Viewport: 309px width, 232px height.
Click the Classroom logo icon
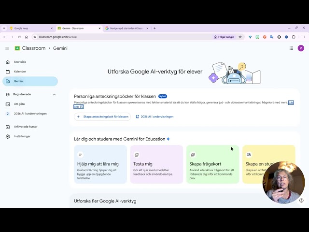[17, 48]
